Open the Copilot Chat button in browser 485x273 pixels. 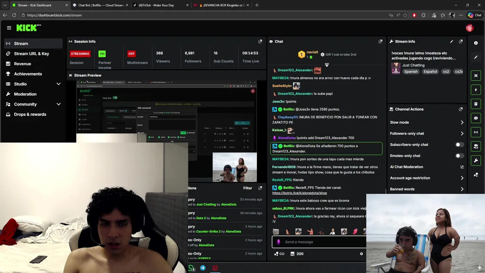(474, 15)
